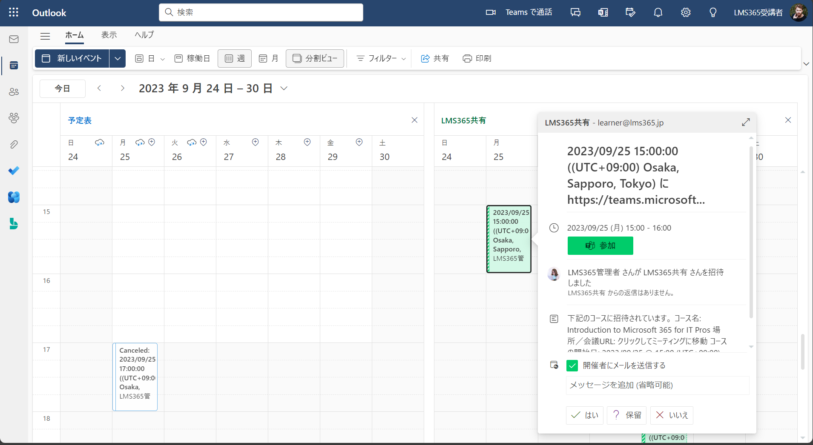813x445 pixels.
Task: Add an event on Thursday 28 via plus icon
Action: pos(307,142)
